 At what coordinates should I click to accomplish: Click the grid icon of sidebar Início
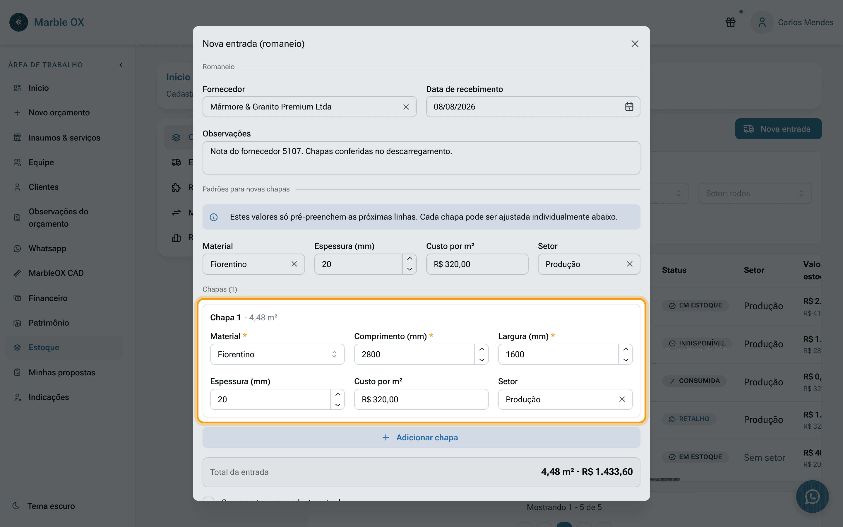(17, 88)
